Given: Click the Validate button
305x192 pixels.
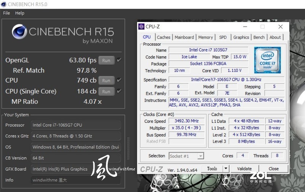Looking at the screenshot, I should pos(244,168).
